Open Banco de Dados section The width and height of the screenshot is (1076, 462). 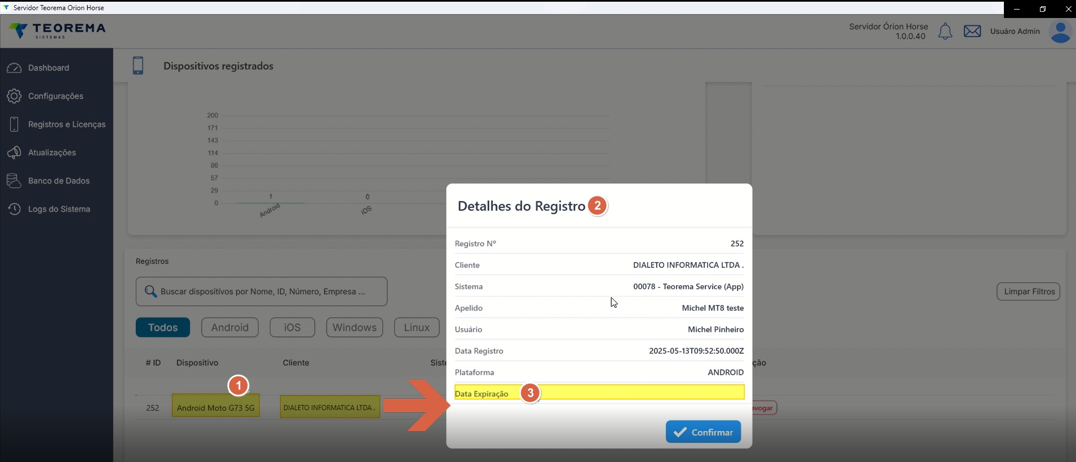(59, 181)
